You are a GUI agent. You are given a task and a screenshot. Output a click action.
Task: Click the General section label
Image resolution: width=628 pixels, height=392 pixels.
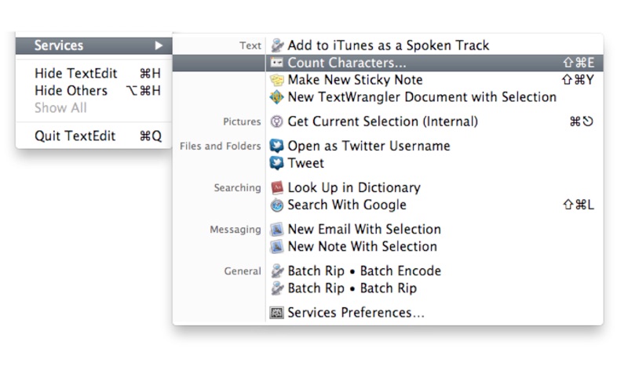click(x=243, y=271)
